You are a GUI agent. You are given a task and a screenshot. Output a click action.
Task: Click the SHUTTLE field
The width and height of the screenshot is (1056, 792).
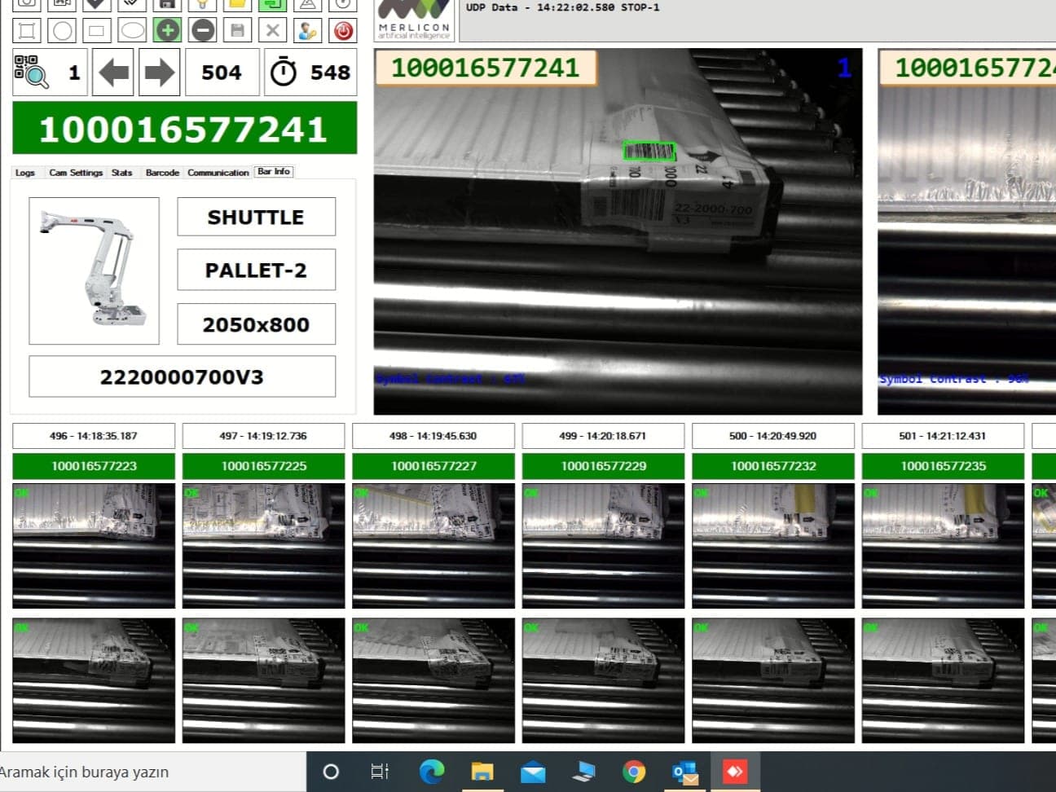(256, 217)
